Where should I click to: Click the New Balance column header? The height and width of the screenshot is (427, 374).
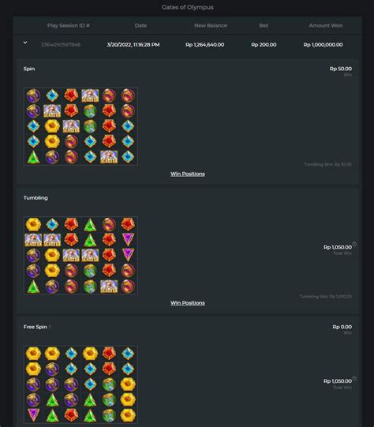pos(211,25)
